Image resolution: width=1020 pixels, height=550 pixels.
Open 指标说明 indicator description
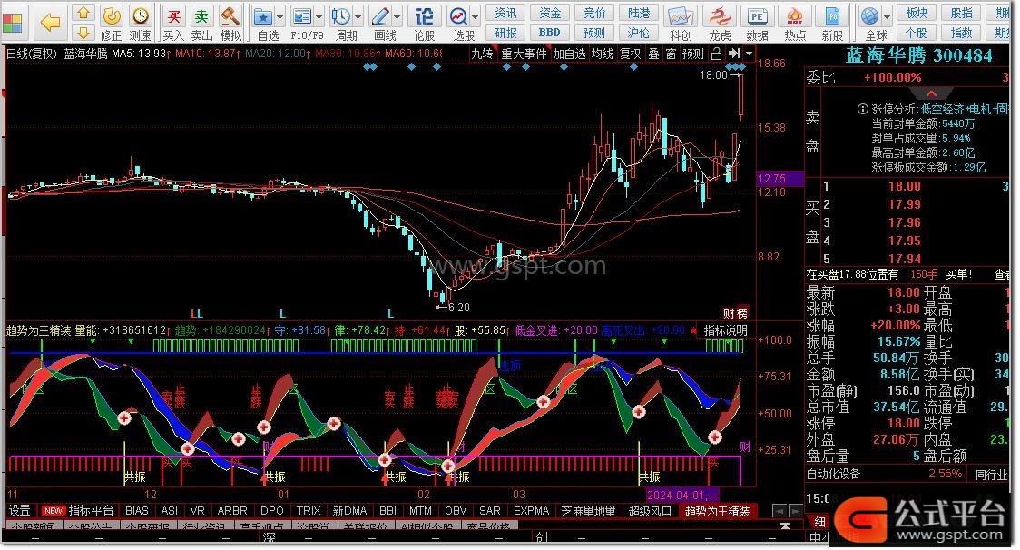[x=725, y=330]
